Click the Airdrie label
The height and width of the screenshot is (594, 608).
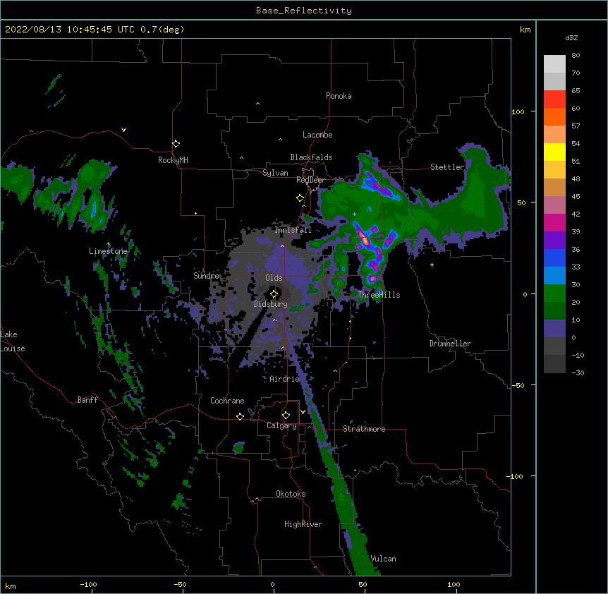284,379
